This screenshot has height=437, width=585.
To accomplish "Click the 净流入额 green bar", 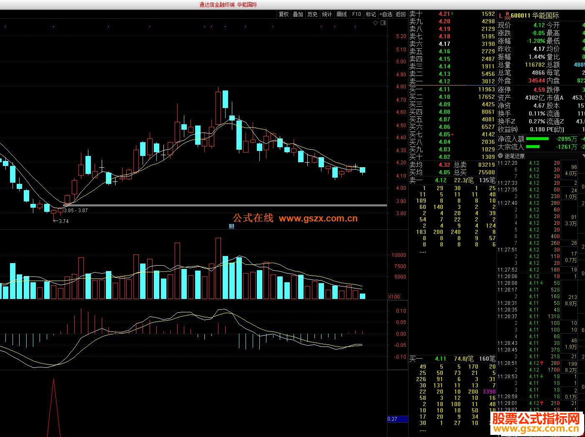I will [x=537, y=139].
